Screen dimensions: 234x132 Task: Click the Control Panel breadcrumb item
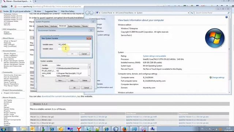pyautogui.click(x=107, y=13)
